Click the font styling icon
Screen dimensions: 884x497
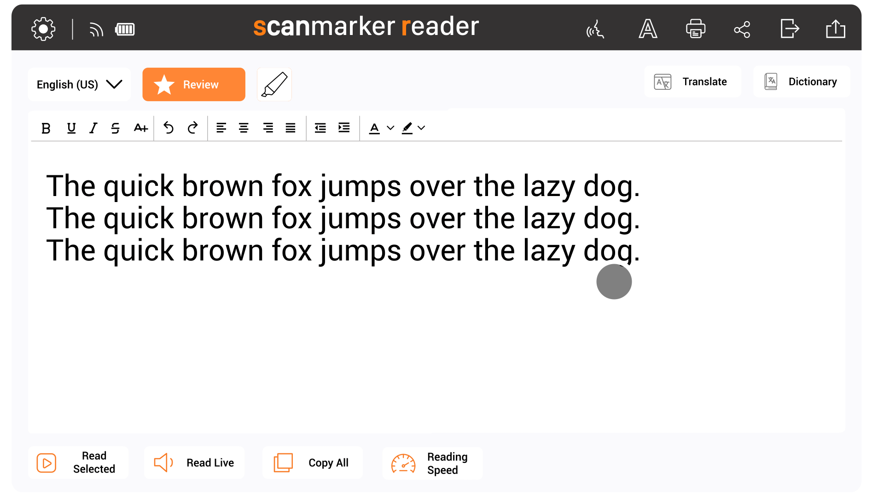(x=647, y=29)
